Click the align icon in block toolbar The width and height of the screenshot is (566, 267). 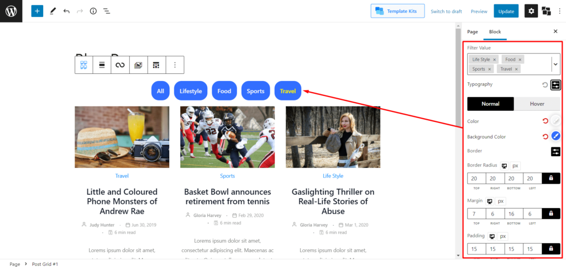point(102,65)
